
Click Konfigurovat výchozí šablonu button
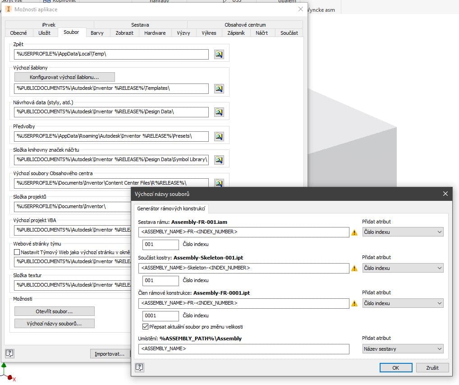click(64, 77)
